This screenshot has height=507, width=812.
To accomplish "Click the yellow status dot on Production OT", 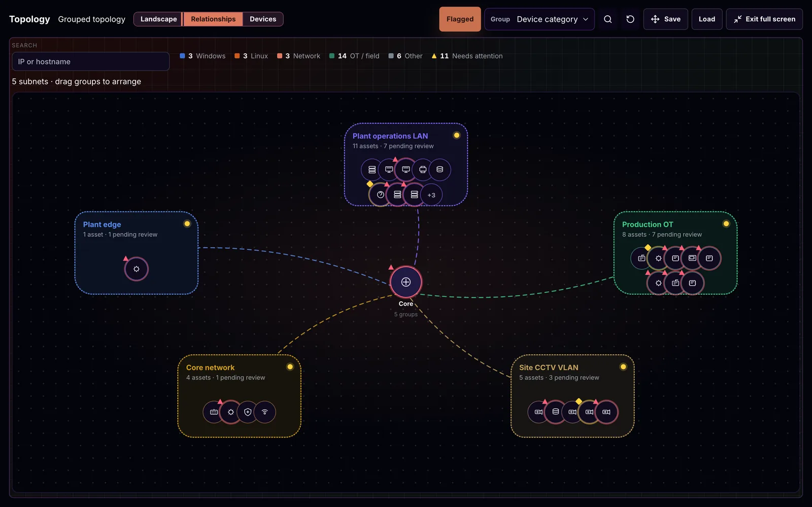I will pos(726,224).
